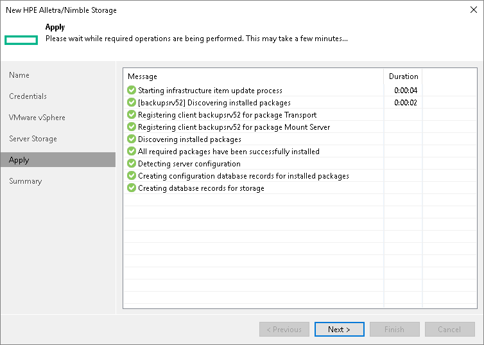Click the greyed Finish button
Viewport: 484px width, 345px height.
[x=395, y=329]
